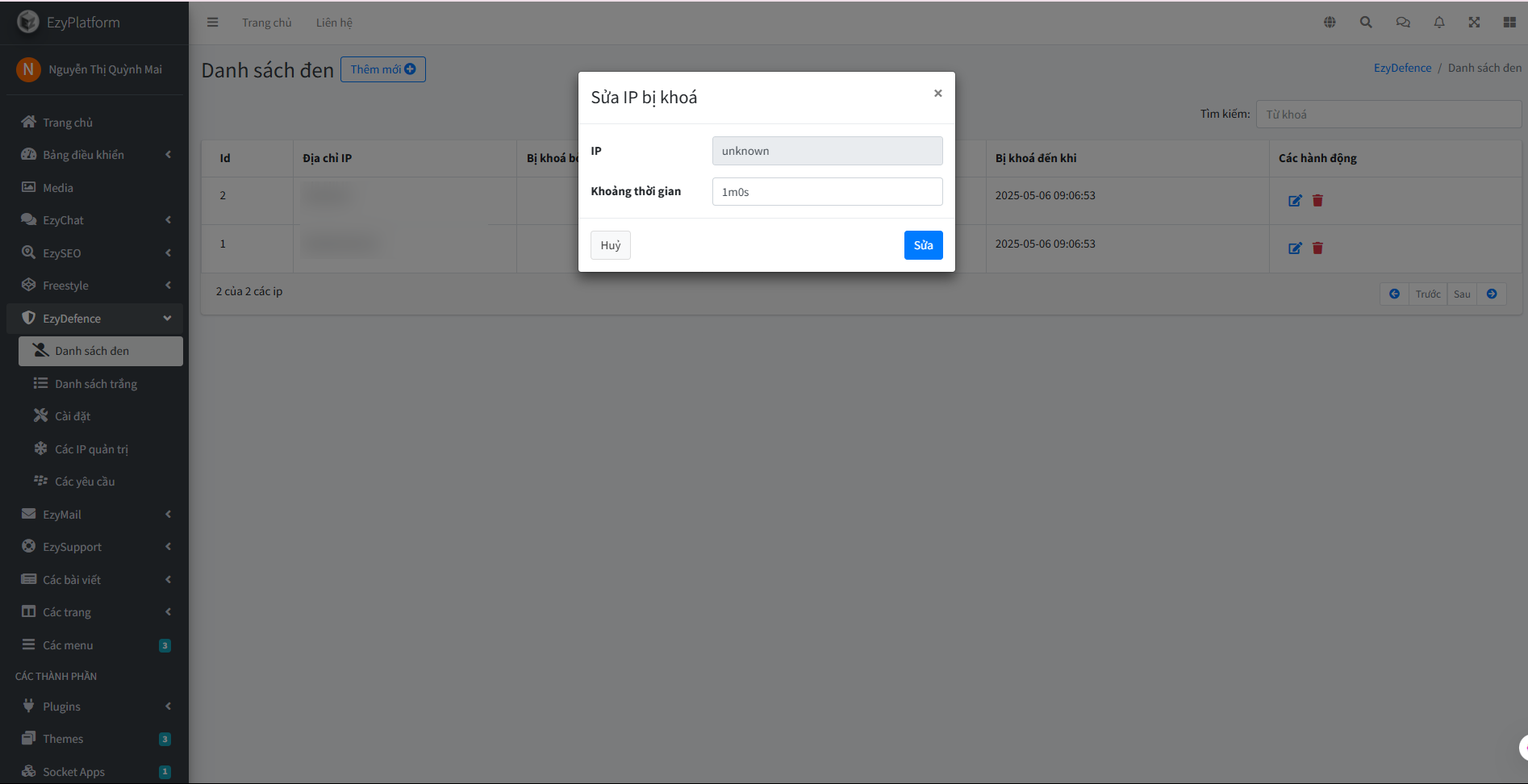Screen dimensions: 1528x784
Task: Open the apps grid icon top right
Action: pyautogui.click(x=1509, y=22)
